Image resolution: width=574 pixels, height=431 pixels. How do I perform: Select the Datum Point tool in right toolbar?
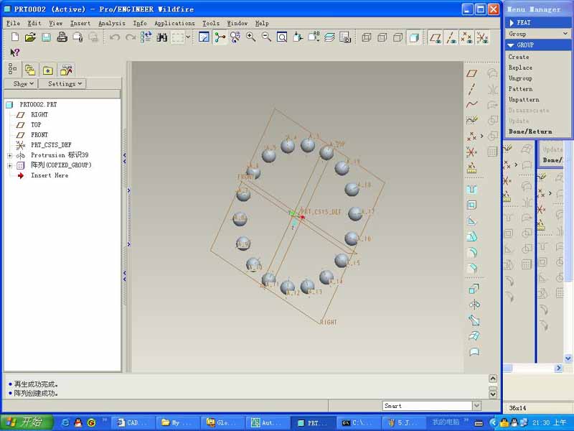point(472,136)
